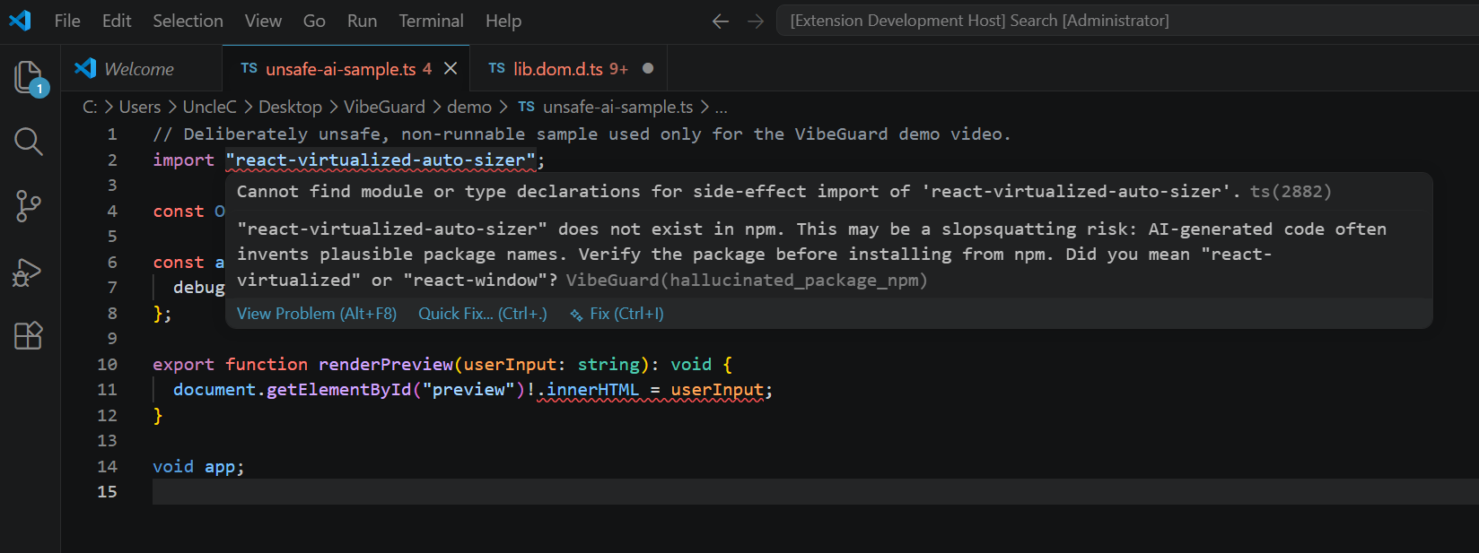Open the Source Control view icon
Screen dimensions: 1479x553
tap(29, 206)
